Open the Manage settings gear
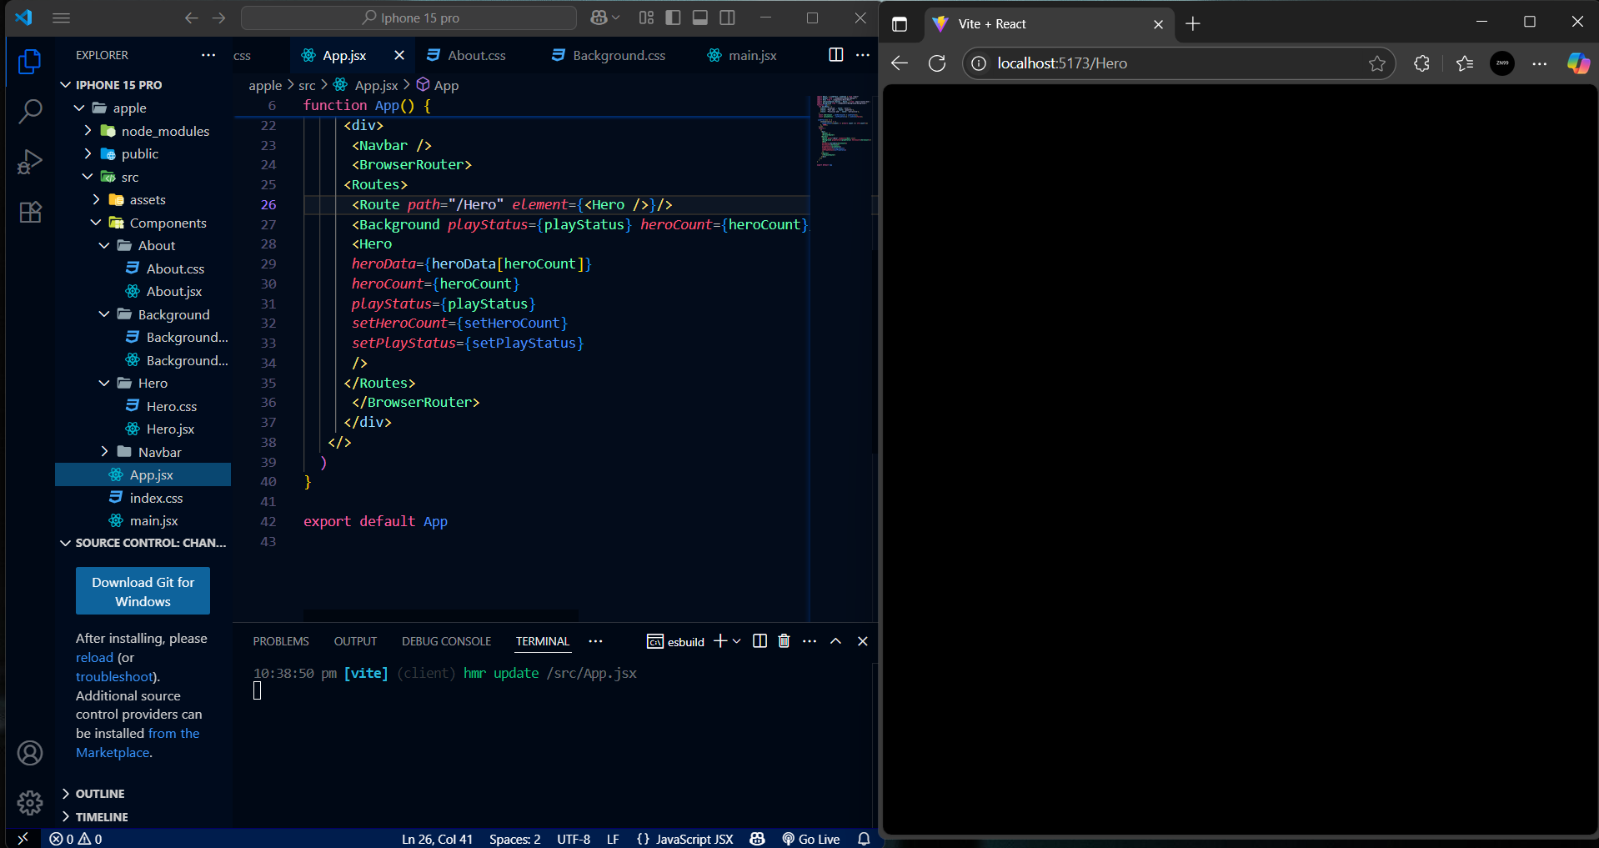 coord(30,802)
